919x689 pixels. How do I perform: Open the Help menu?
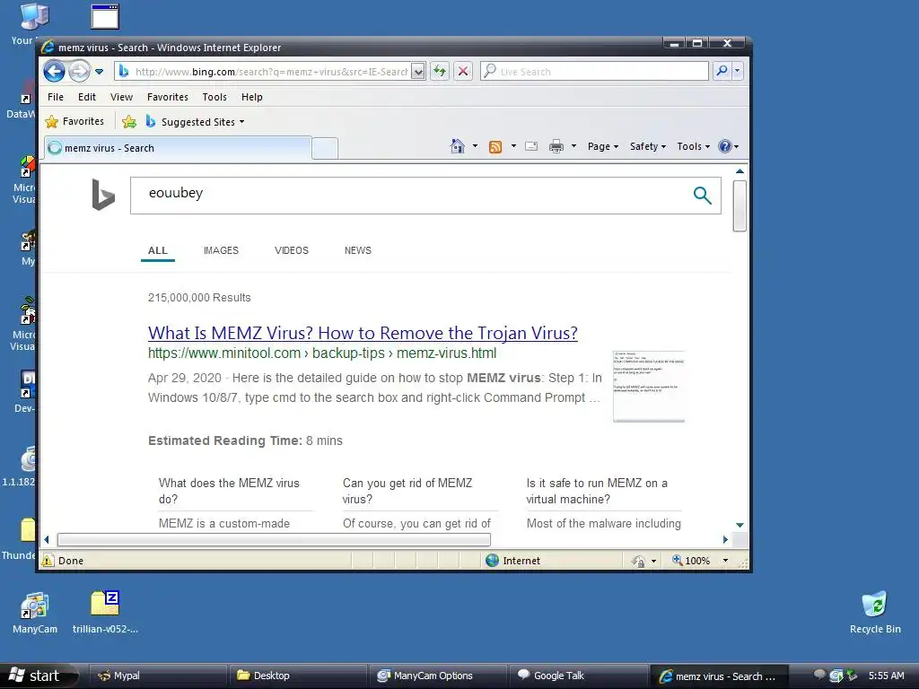[x=252, y=97]
